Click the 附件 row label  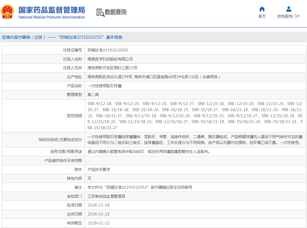click(x=78, y=170)
